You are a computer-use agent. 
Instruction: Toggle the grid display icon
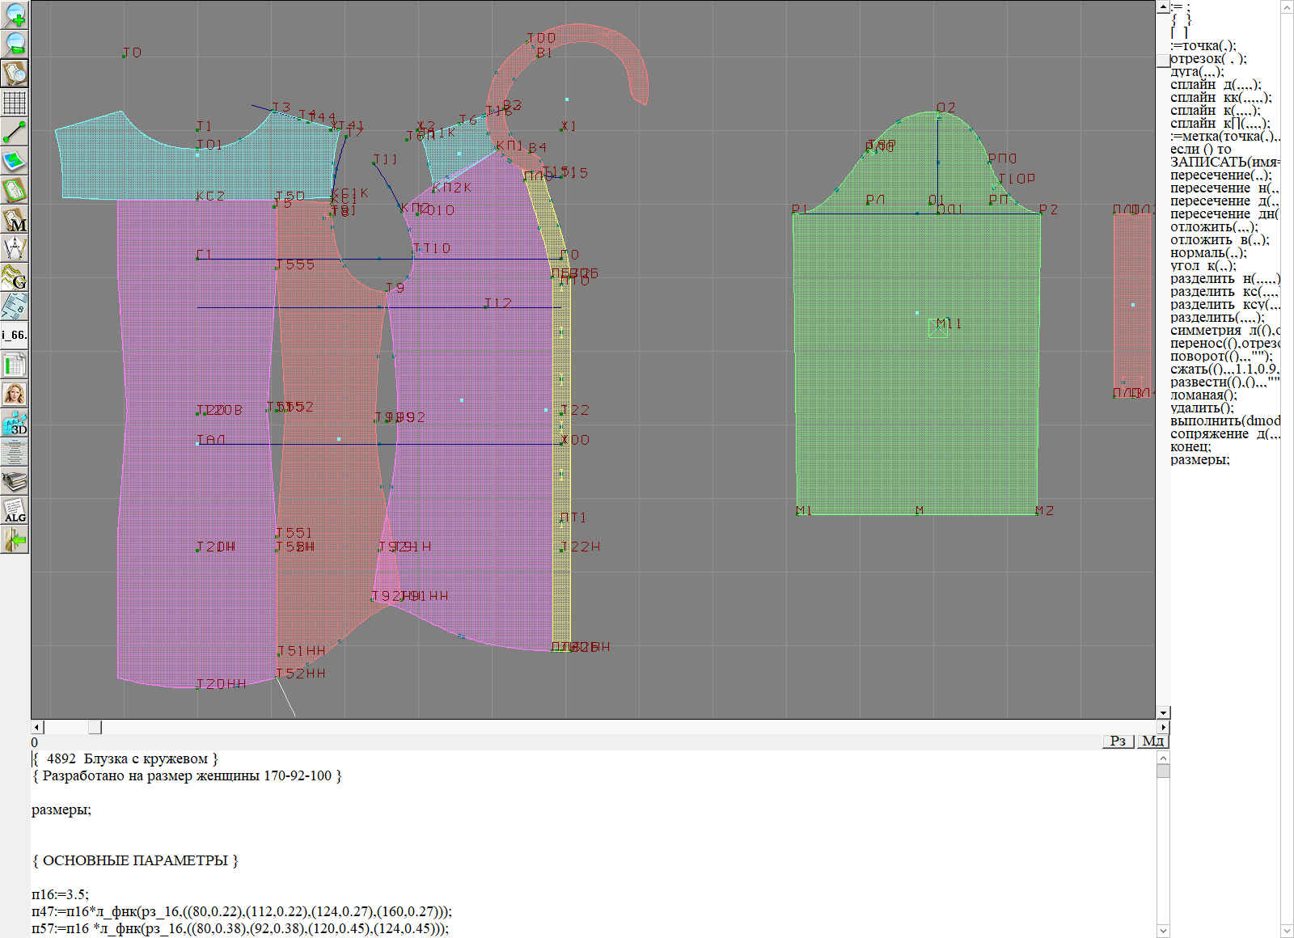[15, 103]
